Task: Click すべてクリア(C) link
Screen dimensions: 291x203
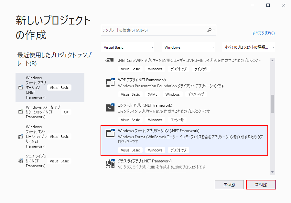Action: pyautogui.click(x=263, y=33)
